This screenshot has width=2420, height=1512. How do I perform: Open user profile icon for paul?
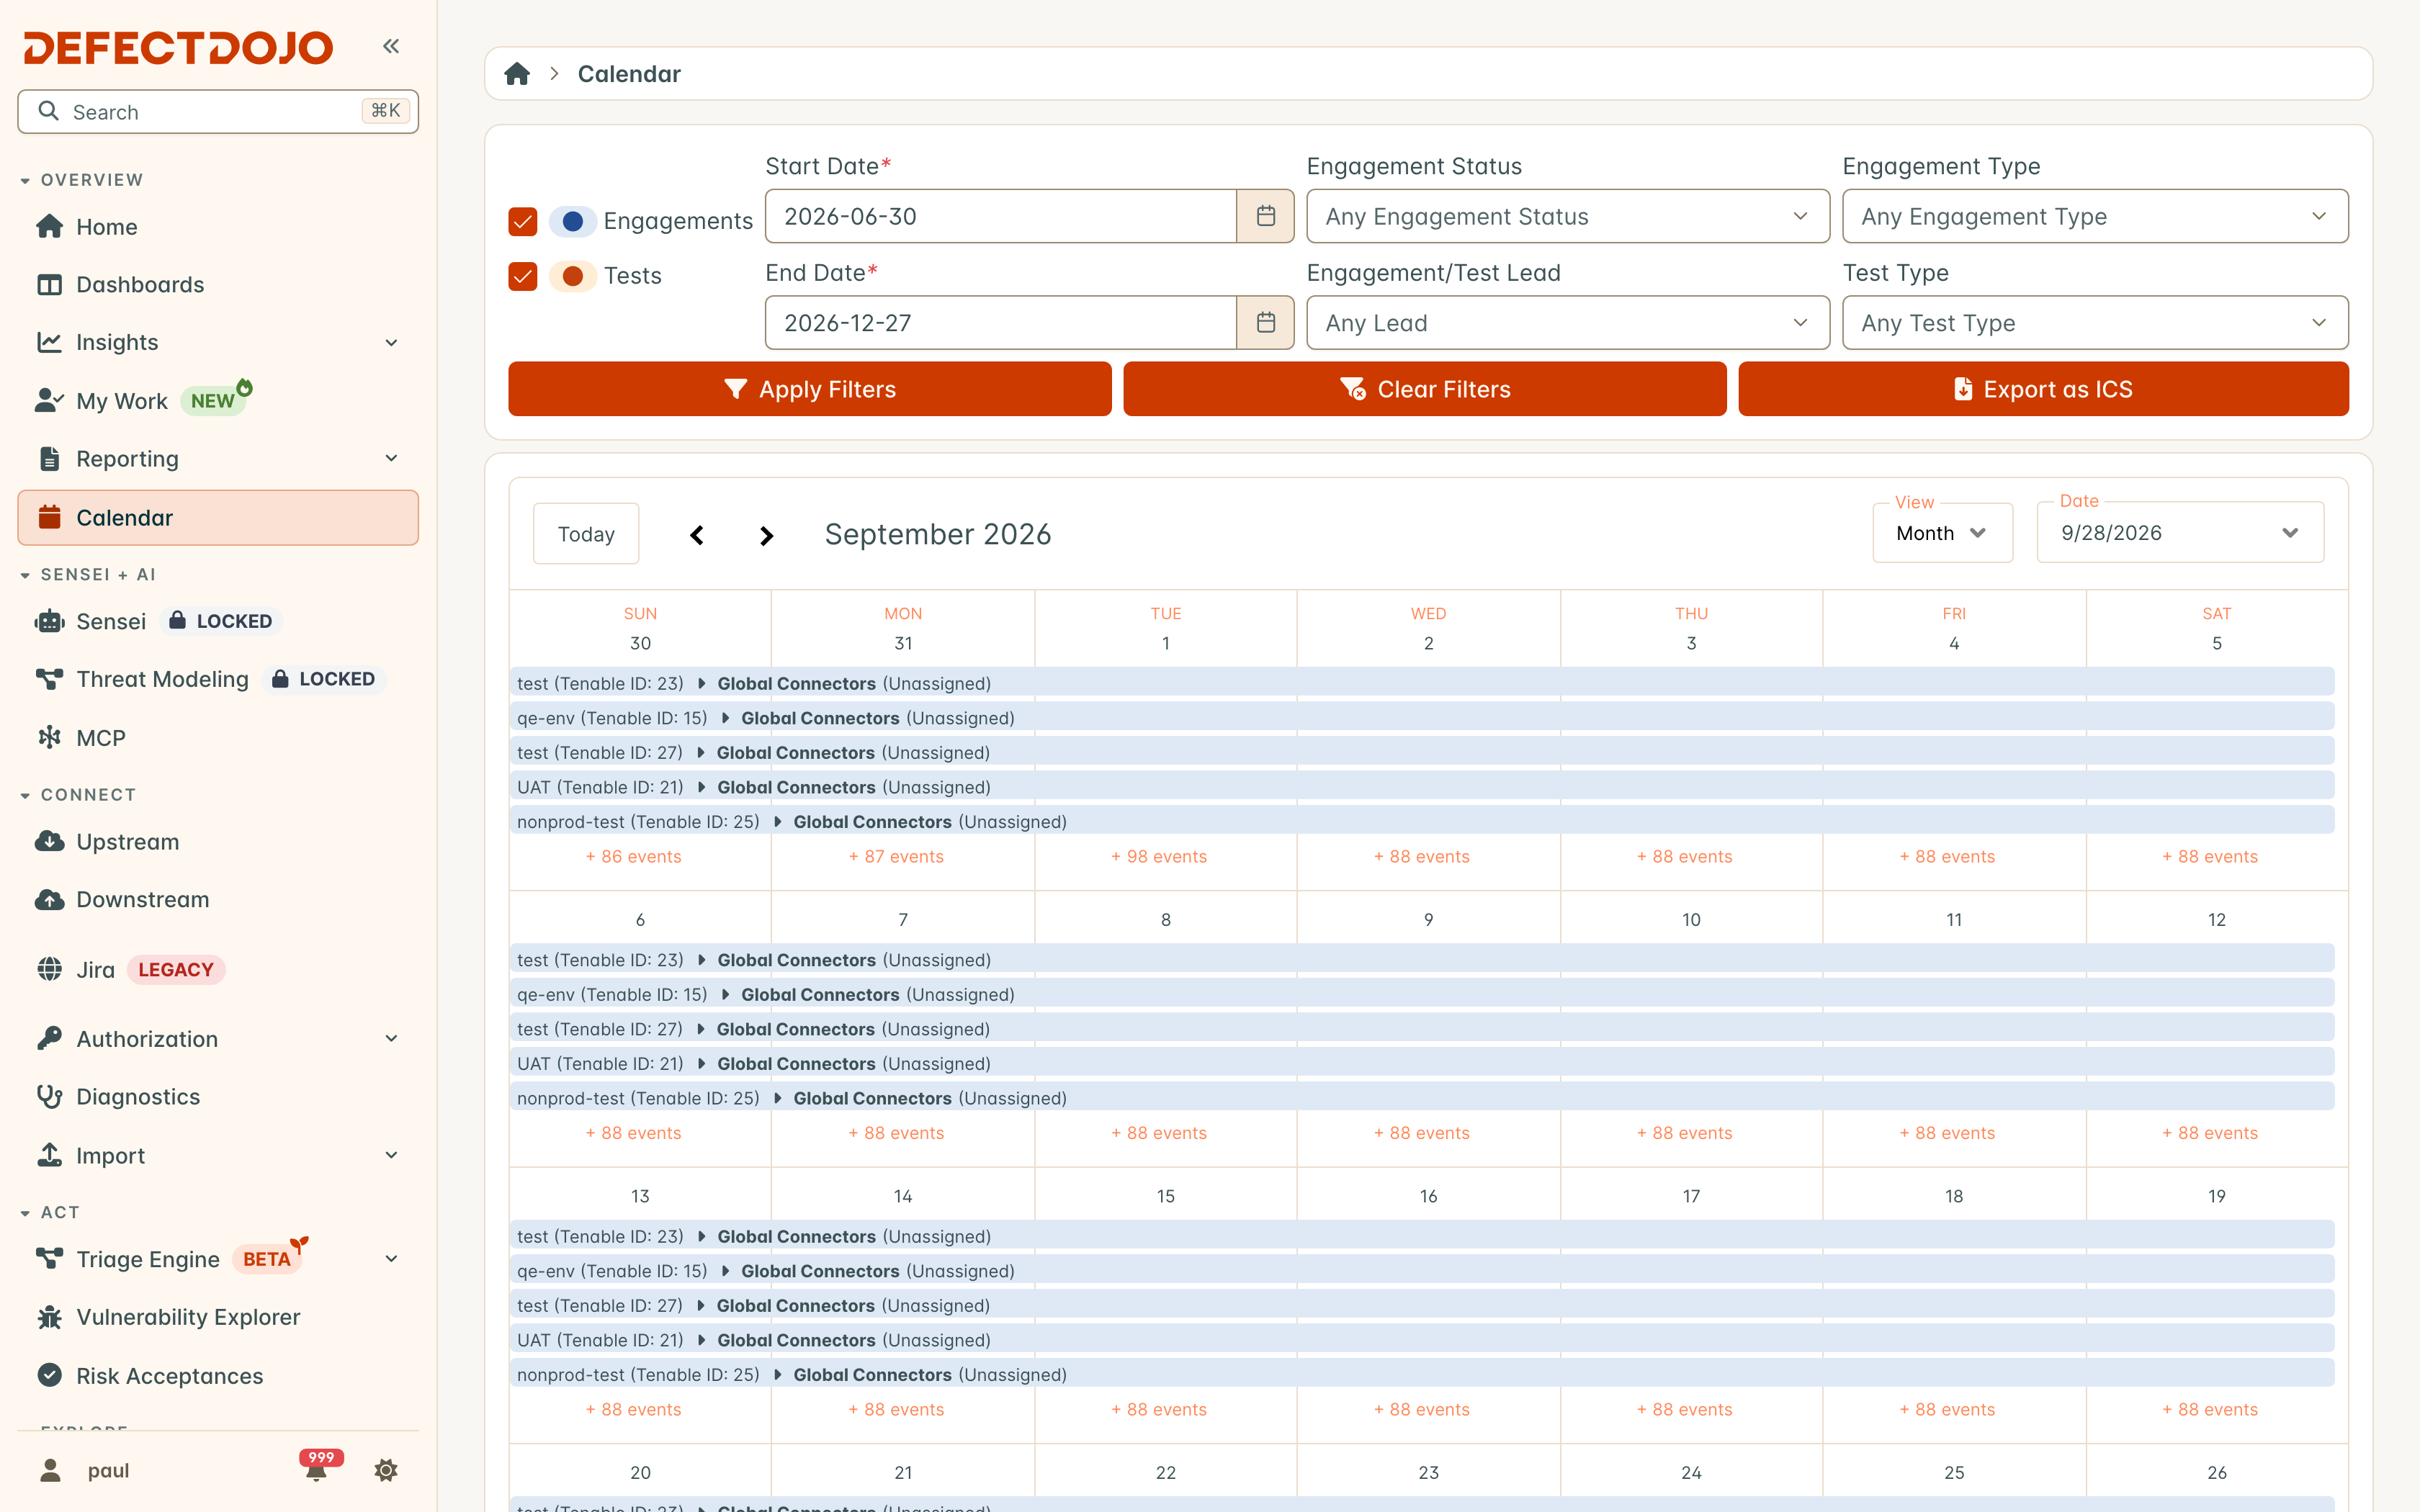point(50,1470)
